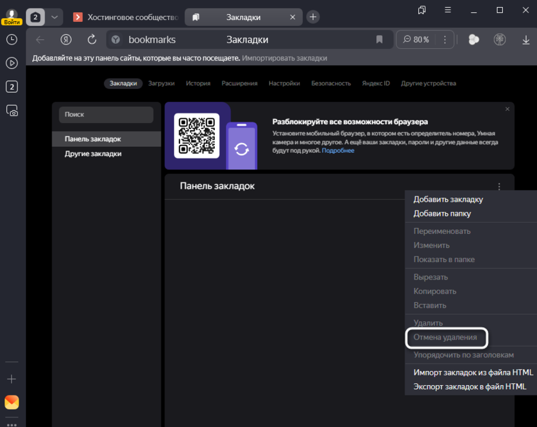537x427 pixels.
Task: Click the 'Подробнее' link in banner
Action: point(338,151)
